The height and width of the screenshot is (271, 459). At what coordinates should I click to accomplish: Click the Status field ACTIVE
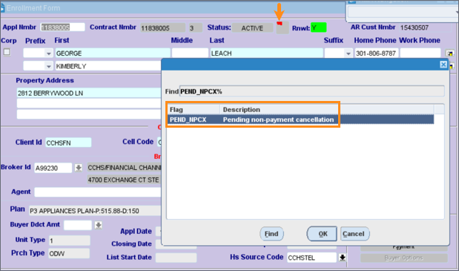252,28
